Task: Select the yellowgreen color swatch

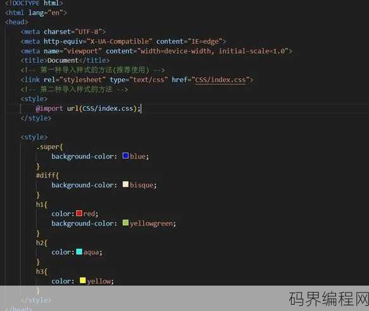Action: tap(126, 223)
